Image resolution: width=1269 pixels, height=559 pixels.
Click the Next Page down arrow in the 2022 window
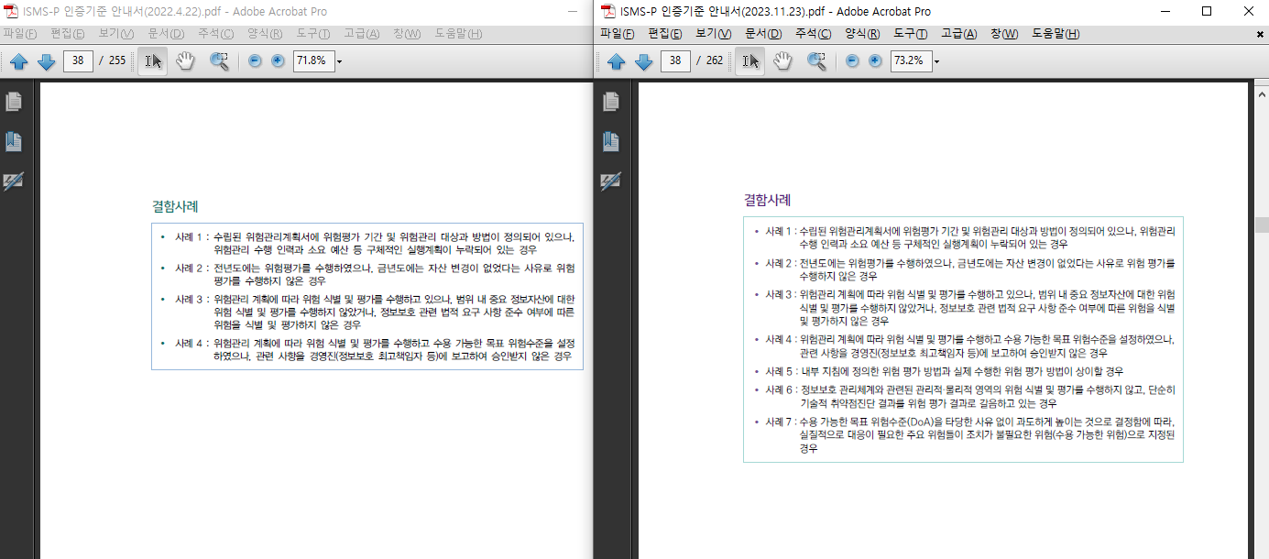44,60
